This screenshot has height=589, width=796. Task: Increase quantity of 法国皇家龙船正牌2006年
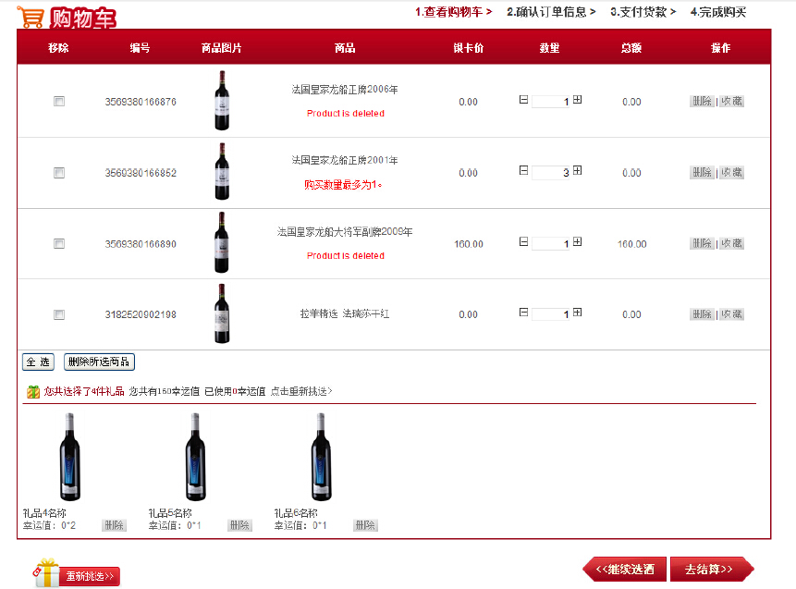[x=578, y=100]
